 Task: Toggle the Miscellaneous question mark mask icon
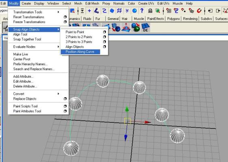click(142, 11)
